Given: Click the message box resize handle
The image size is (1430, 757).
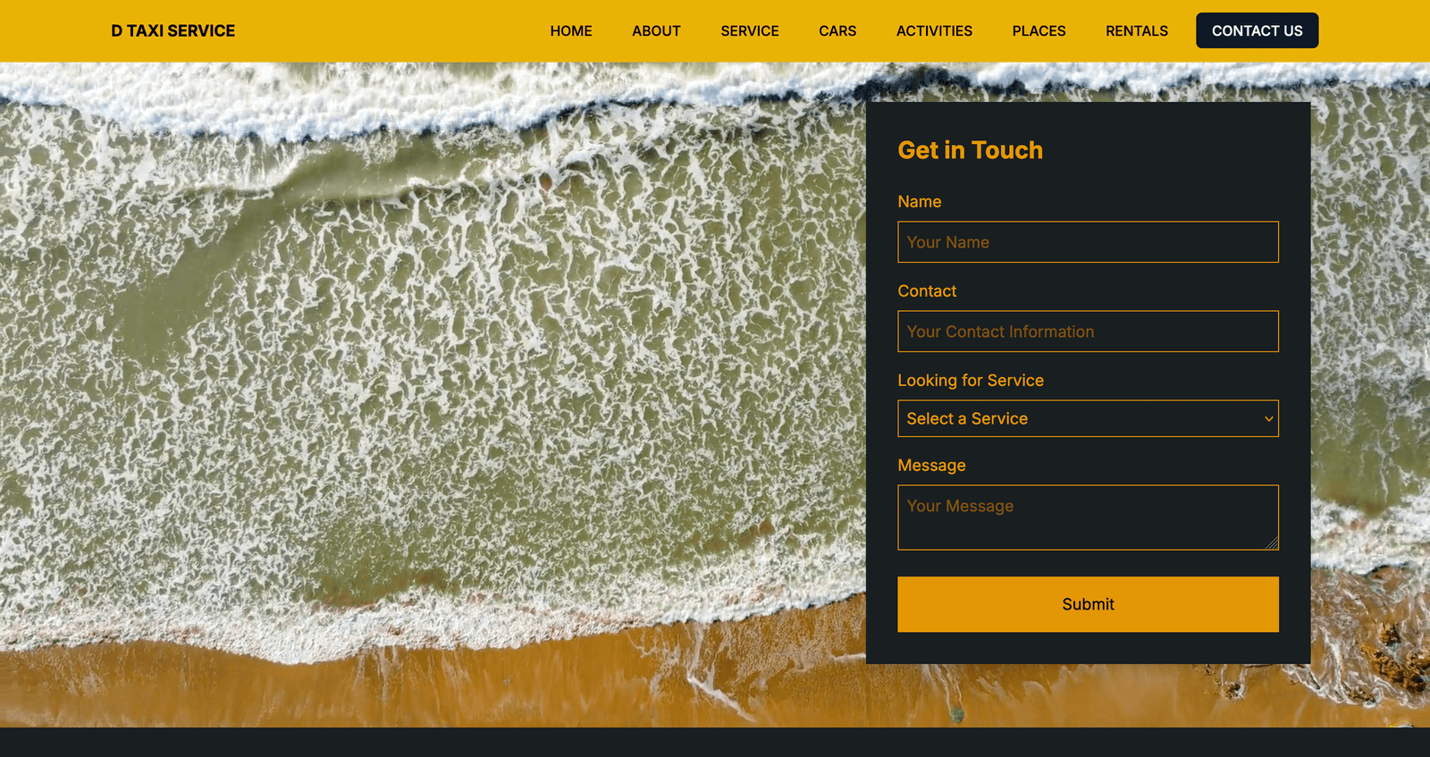Looking at the screenshot, I should point(1273,543).
